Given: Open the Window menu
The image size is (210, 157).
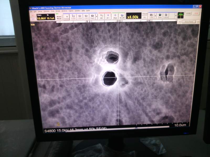Looking at the screenshot, I should click(77, 11).
